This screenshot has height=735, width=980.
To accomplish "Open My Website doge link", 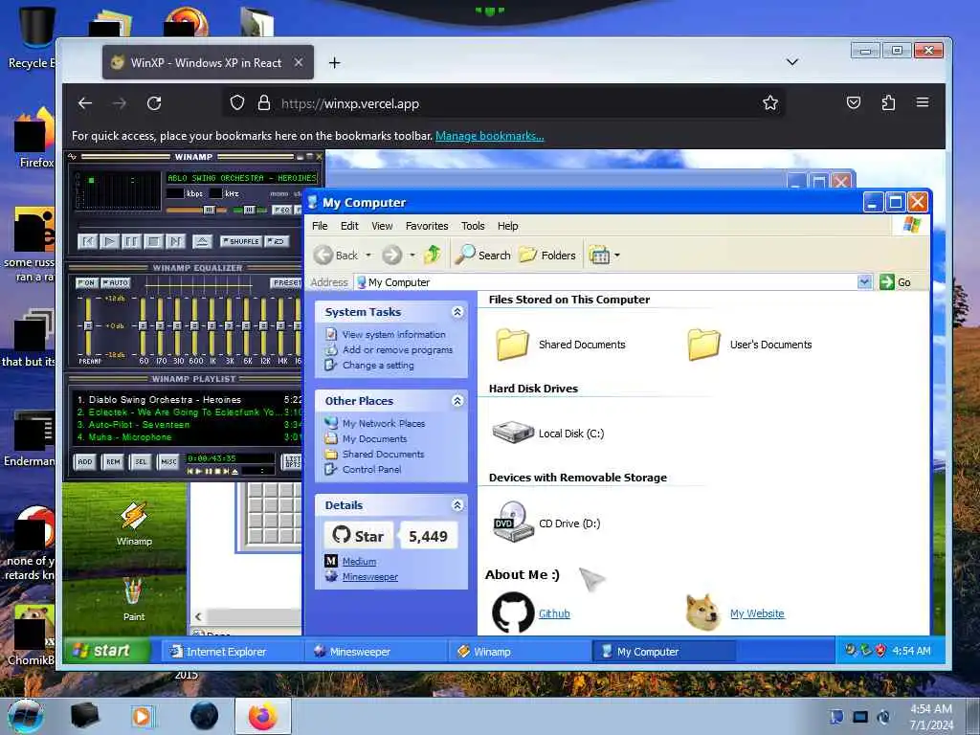I will pyautogui.click(x=757, y=613).
